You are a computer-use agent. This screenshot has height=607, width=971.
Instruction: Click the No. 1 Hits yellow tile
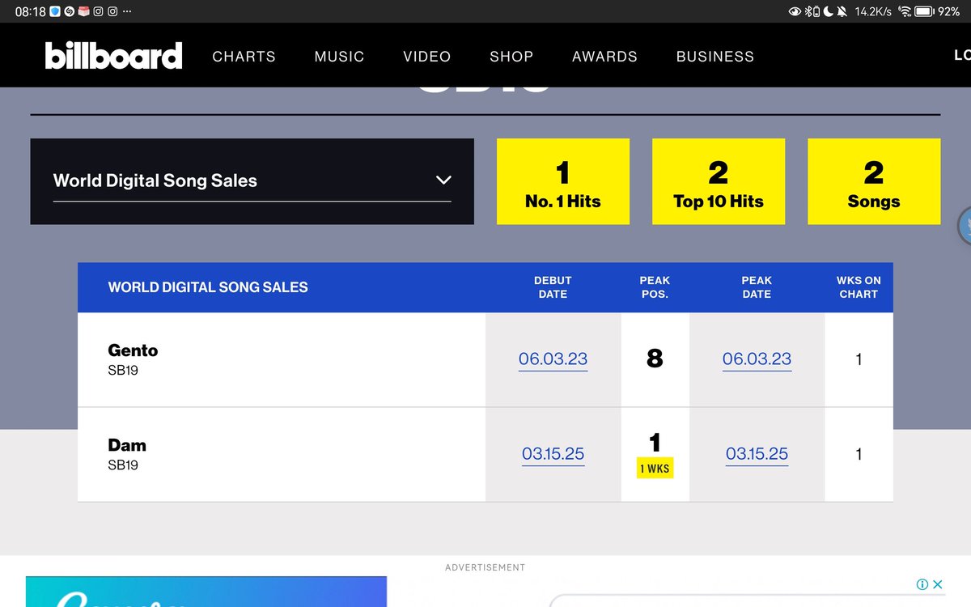click(563, 181)
